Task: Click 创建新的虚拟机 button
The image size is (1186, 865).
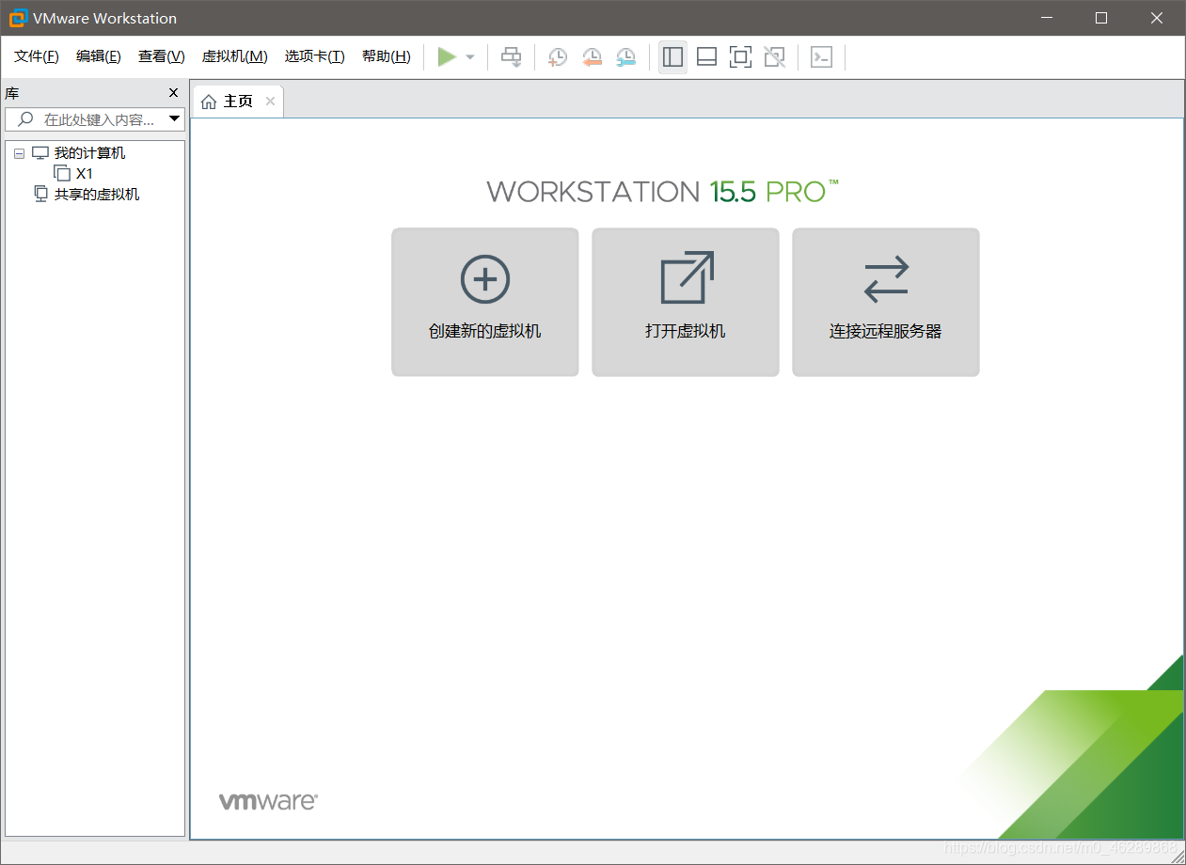Action: click(485, 302)
